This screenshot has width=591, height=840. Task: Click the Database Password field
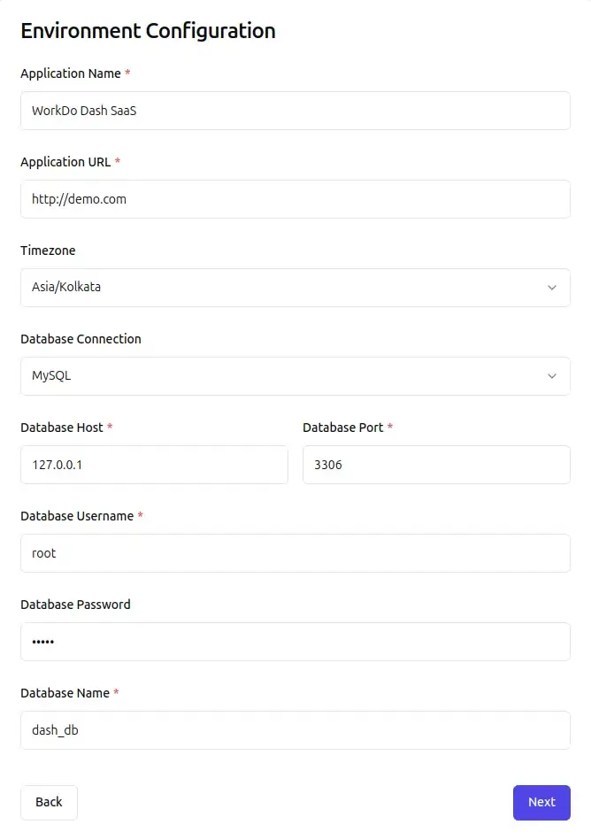pos(295,642)
